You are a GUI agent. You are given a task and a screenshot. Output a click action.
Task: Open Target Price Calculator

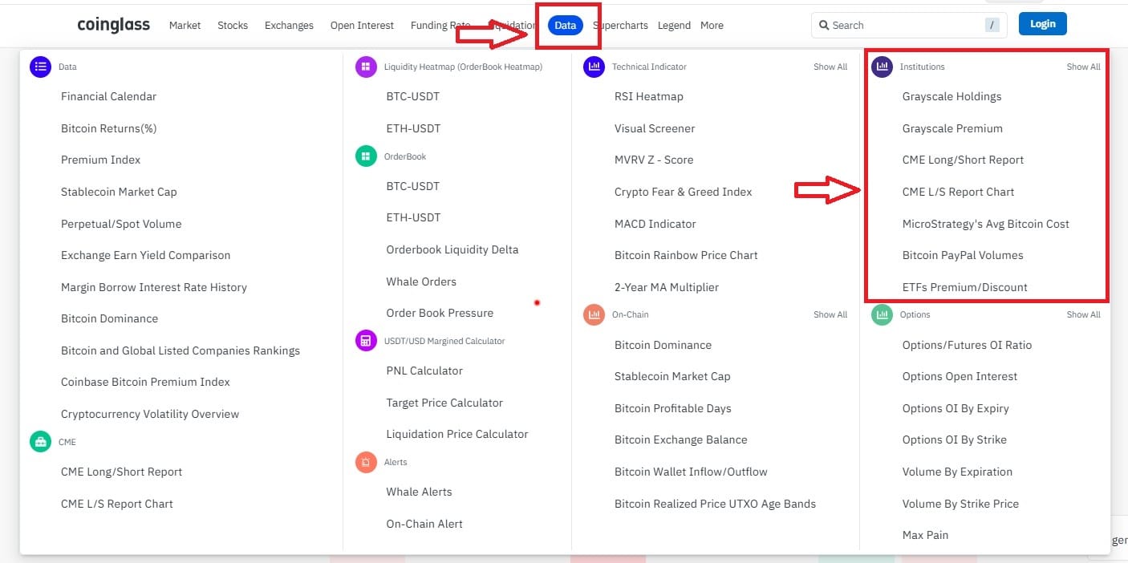click(x=444, y=403)
